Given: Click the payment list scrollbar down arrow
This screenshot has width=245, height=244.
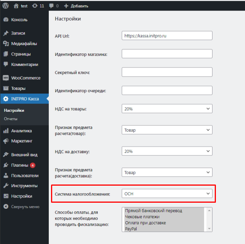Looking at the screenshot, I should [209, 229].
